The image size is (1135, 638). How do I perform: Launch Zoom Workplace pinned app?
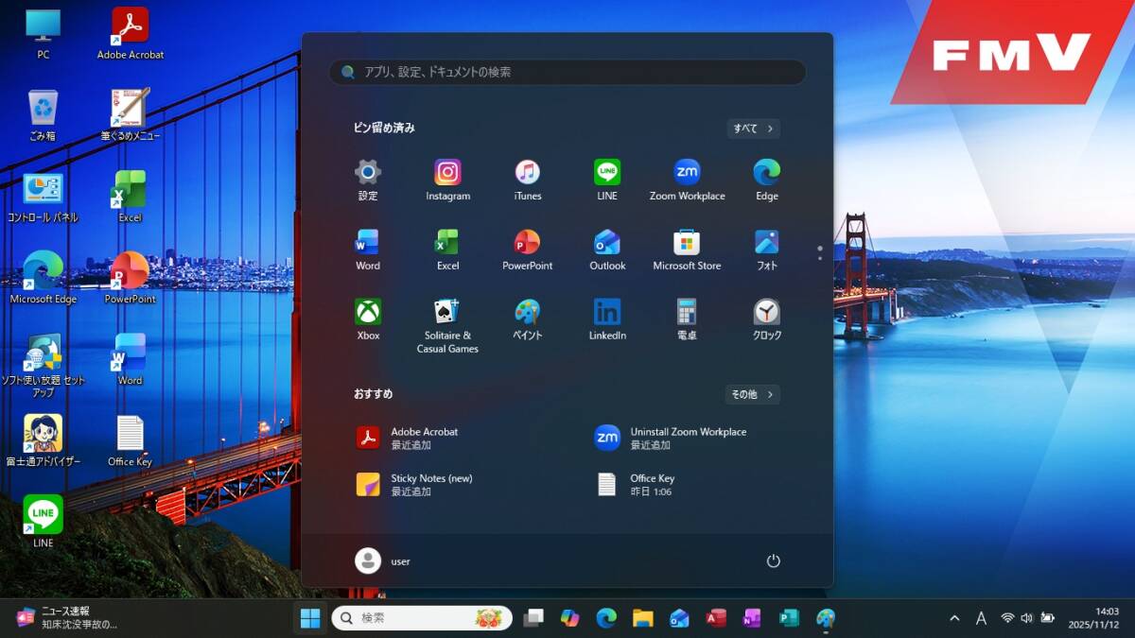[x=687, y=180]
